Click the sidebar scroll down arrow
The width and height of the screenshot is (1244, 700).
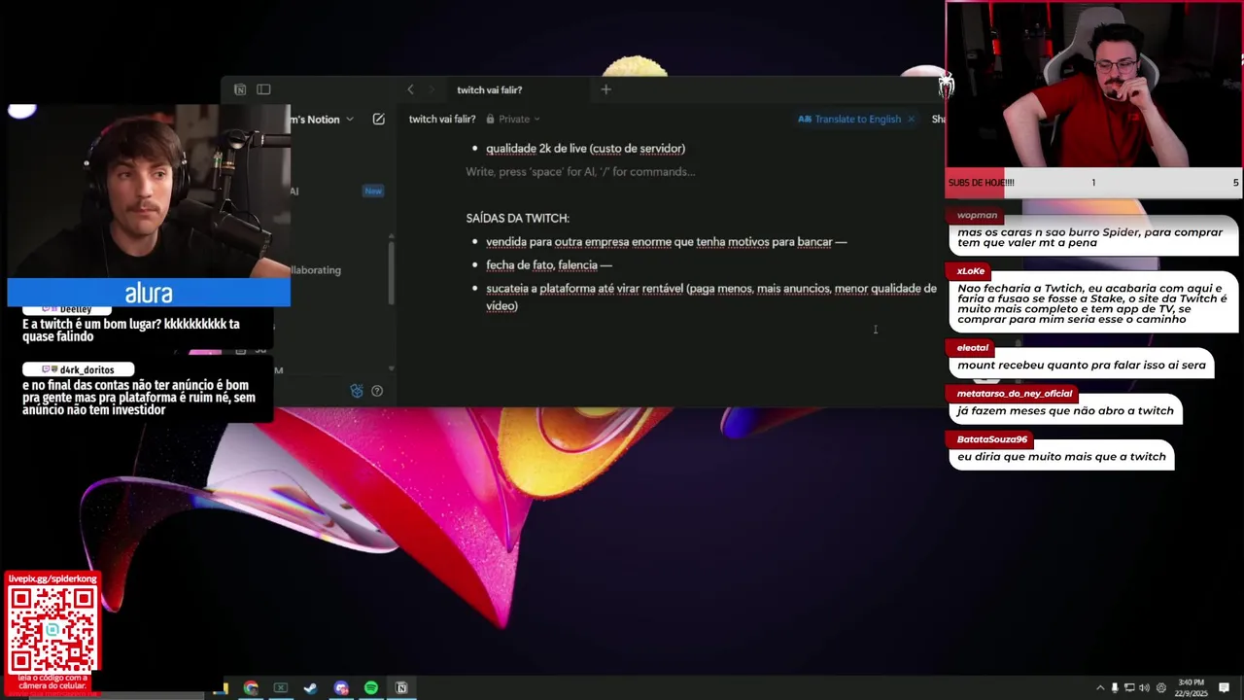coord(392,367)
